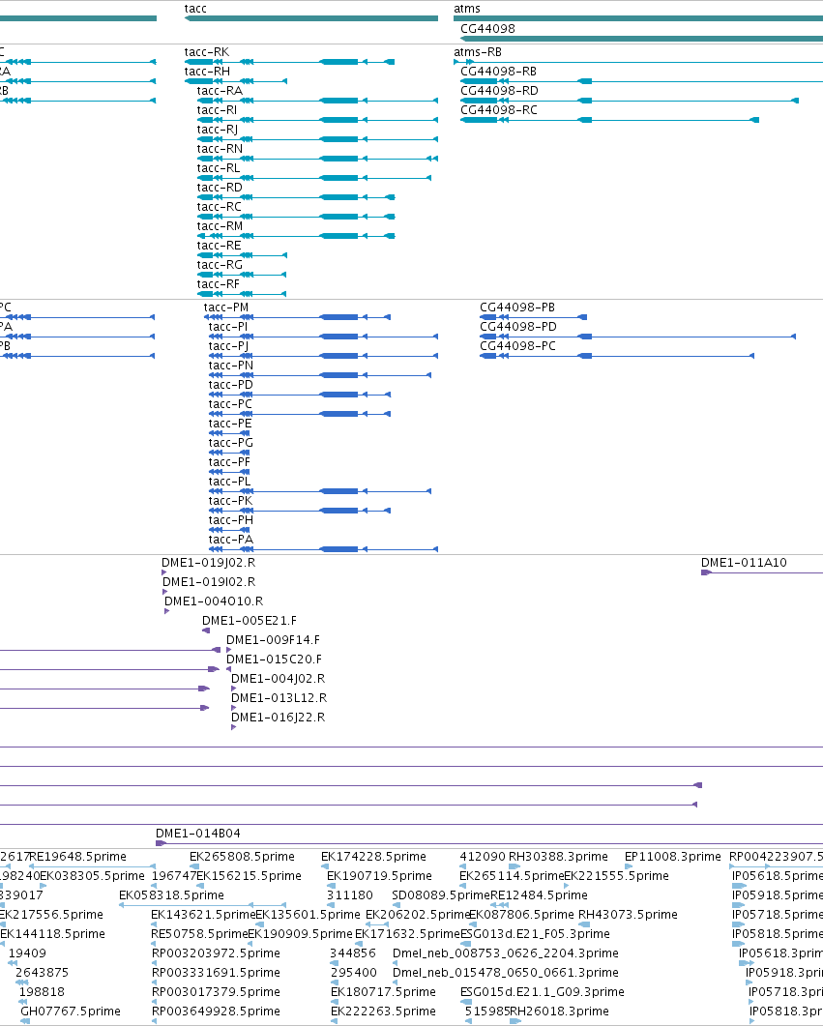Click the tacc-PG protein label

tap(231, 442)
